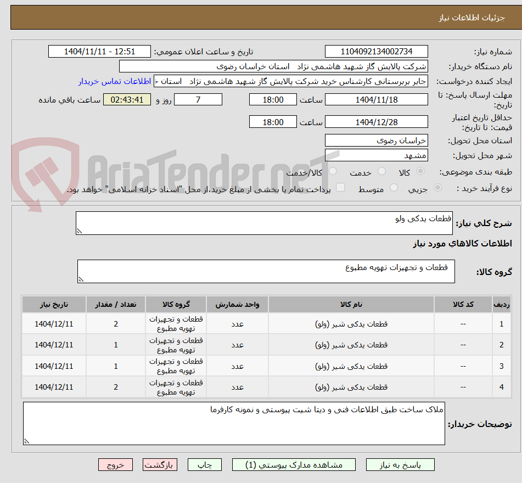Select the جزیی purchase type radio
The image size is (522, 483).
(x=438, y=188)
